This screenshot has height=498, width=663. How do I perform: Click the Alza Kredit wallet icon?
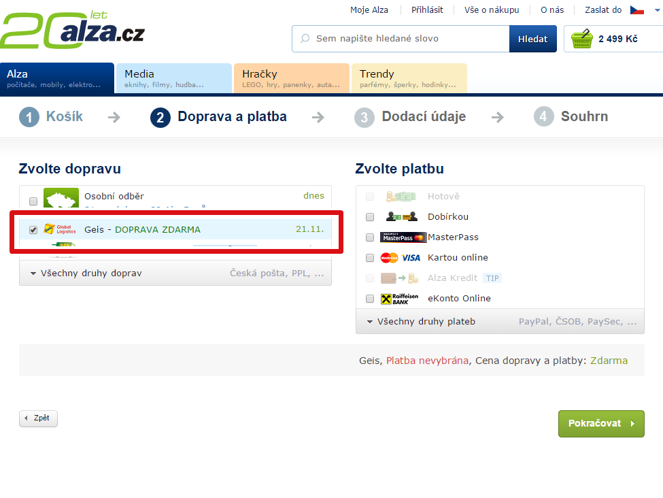[399, 278]
